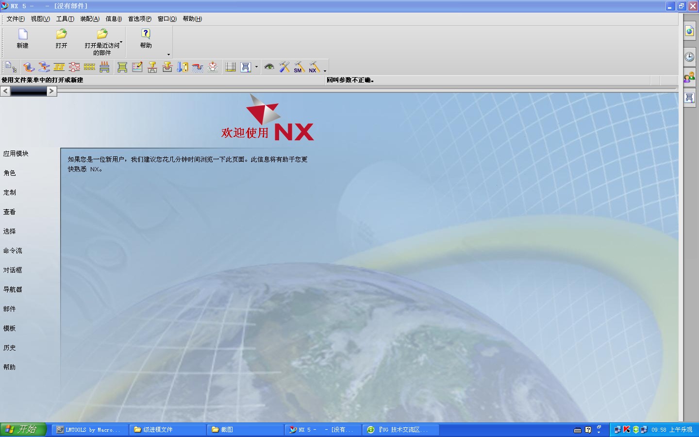Select 角色 in the welcome sidebar
The width and height of the screenshot is (699, 437).
click(10, 173)
